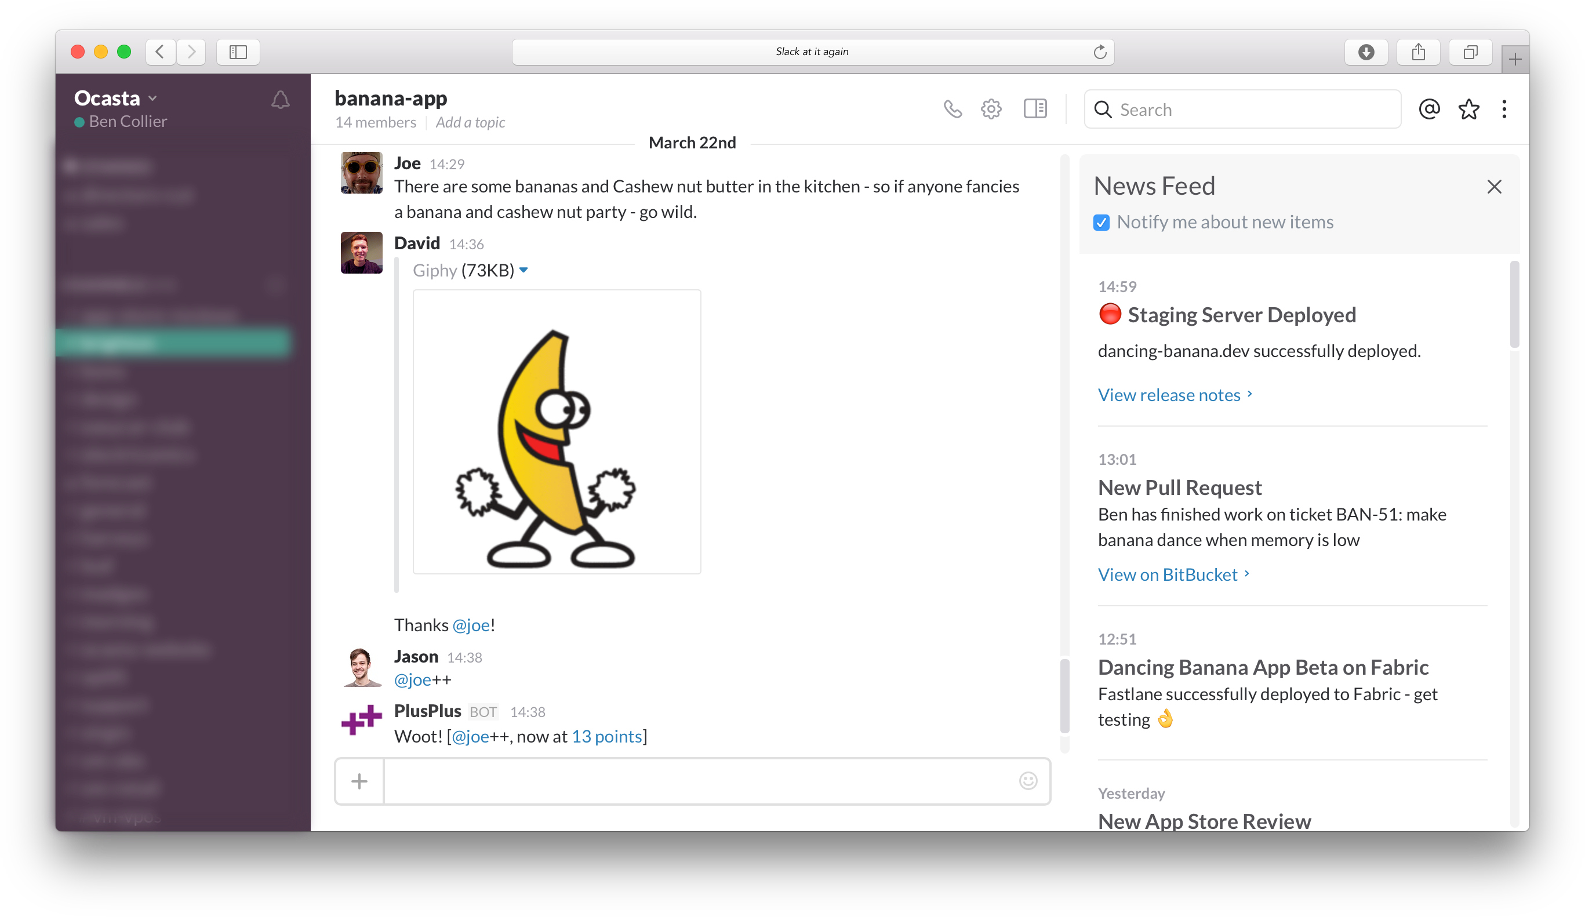Expand the Giphy file dropdown arrow

(x=525, y=270)
